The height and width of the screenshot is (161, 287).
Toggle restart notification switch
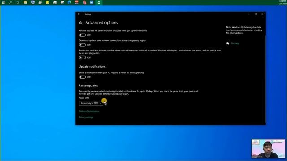click(82, 77)
